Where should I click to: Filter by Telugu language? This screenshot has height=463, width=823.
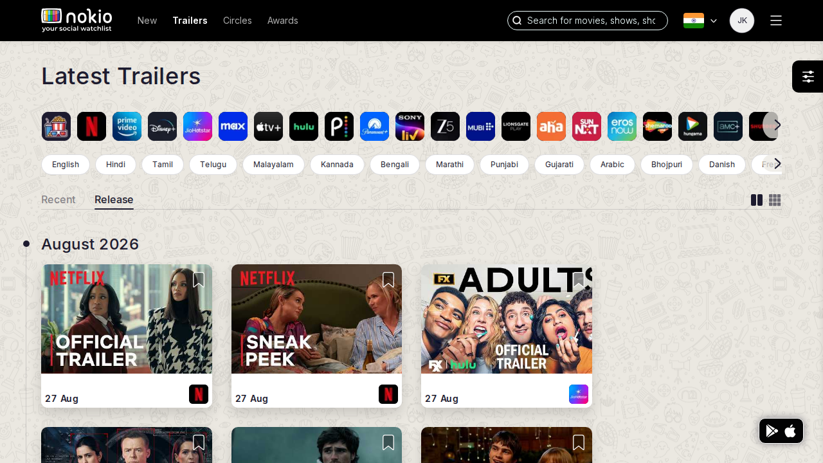[213, 165]
